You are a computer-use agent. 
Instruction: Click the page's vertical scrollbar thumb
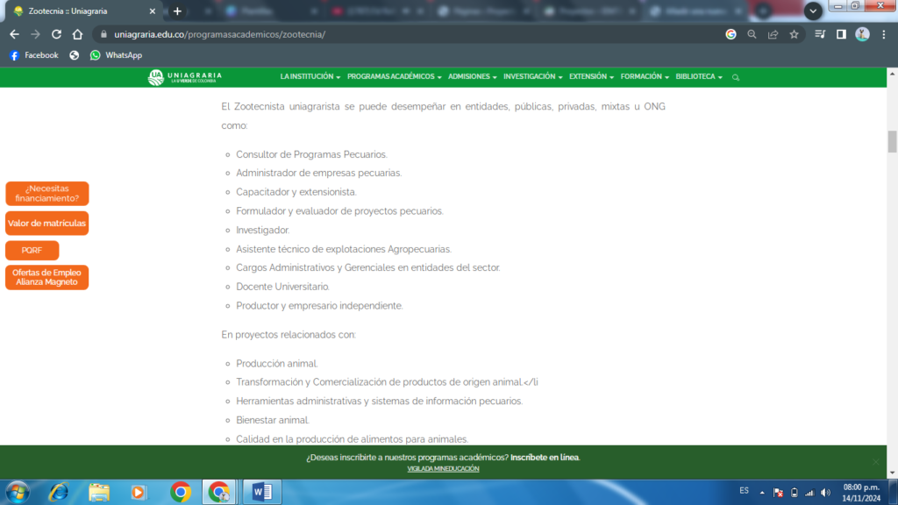pyautogui.click(x=892, y=141)
